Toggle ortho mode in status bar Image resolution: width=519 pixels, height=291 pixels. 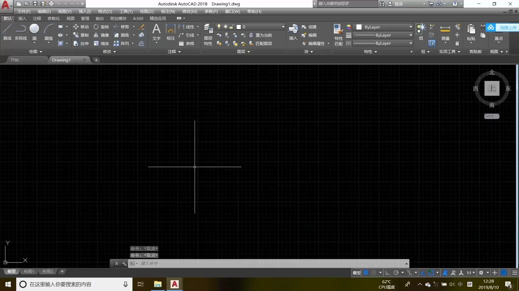tap(388, 273)
